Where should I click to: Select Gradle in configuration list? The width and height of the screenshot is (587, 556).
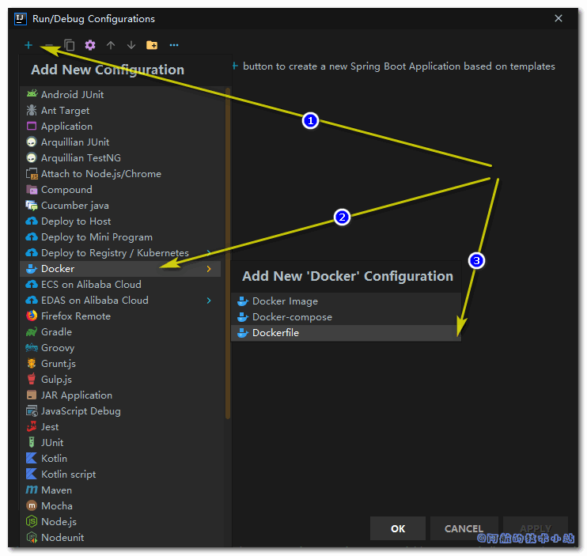click(56, 332)
